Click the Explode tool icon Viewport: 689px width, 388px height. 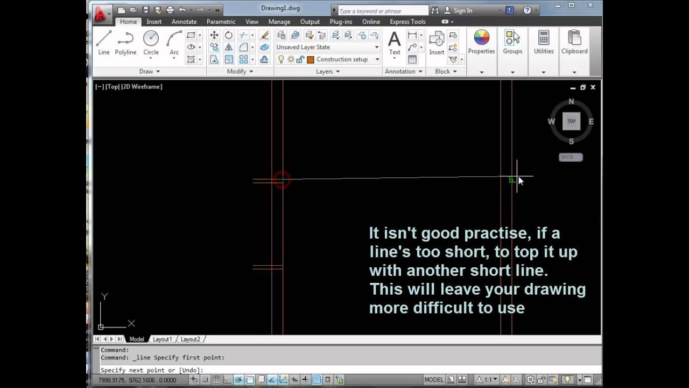coord(264,47)
